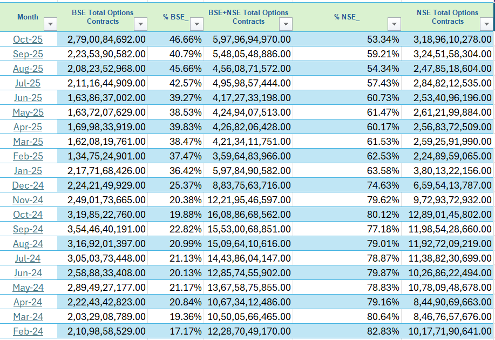Open BSE+NSE Total Options Contracts filter arrow
The width and height of the screenshot is (495, 340).
click(x=286, y=24)
